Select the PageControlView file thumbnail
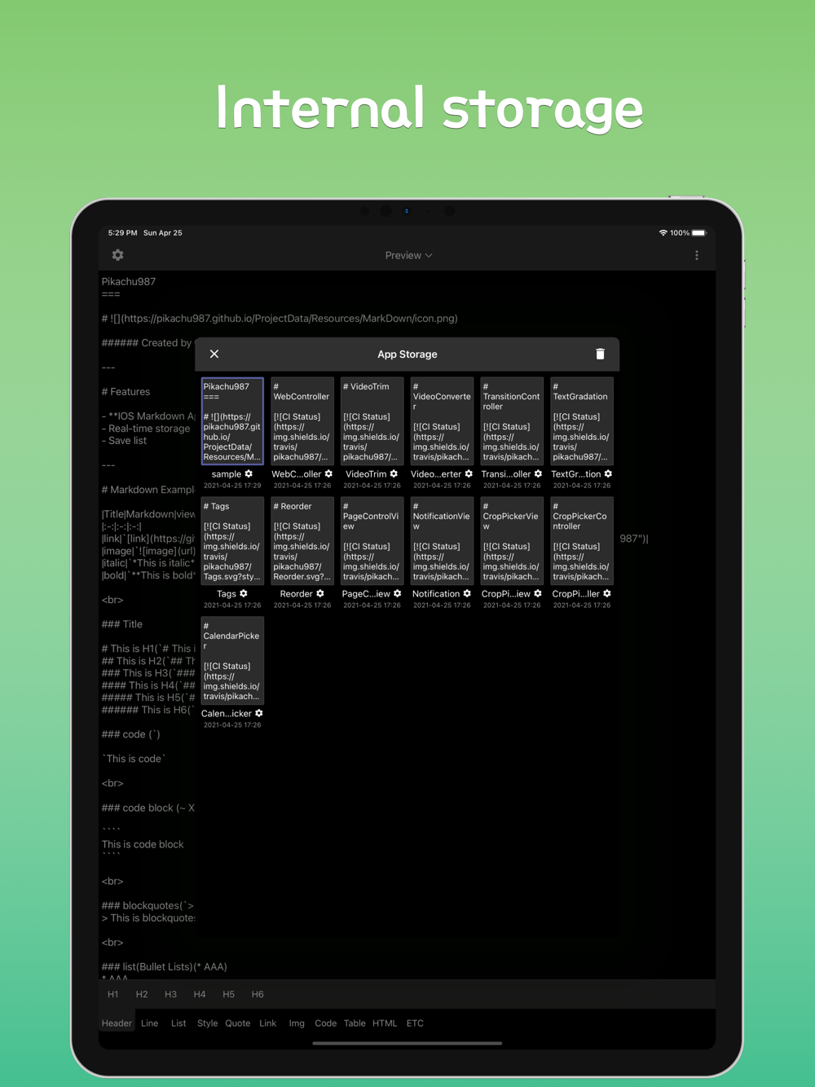 [x=372, y=541]
